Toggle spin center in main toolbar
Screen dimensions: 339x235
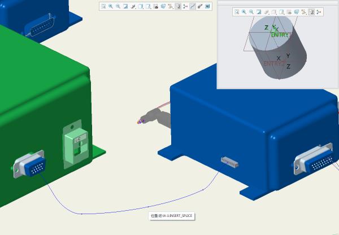(x=185, y=6)
